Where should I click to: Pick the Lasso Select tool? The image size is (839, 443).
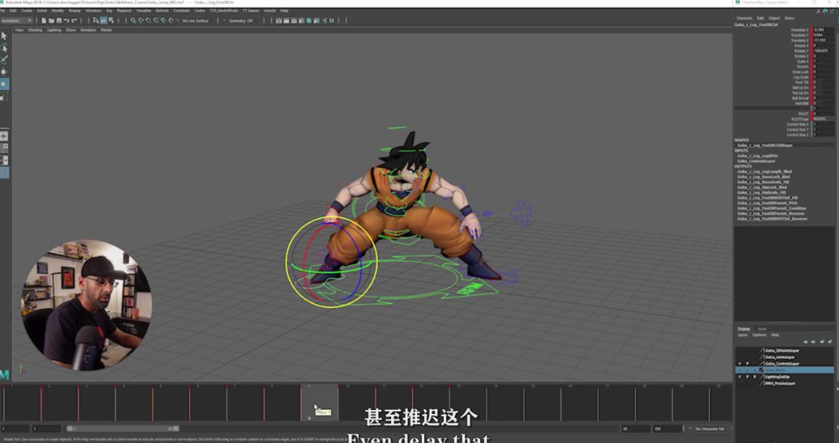pyautogui.click(x=4, y=48)
